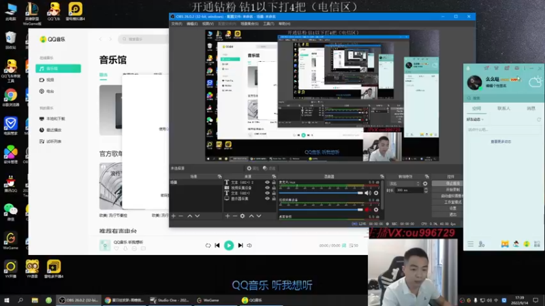The width and height of the screenshot is (545, 306).
Task: Toggle visibility of the first text source in OBS
Action: (x=267, y=182)
